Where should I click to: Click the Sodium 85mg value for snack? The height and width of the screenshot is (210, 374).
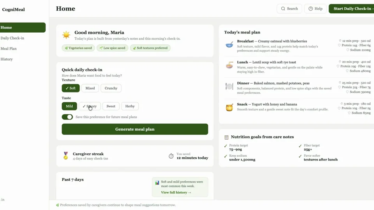[x=361, y=113]
